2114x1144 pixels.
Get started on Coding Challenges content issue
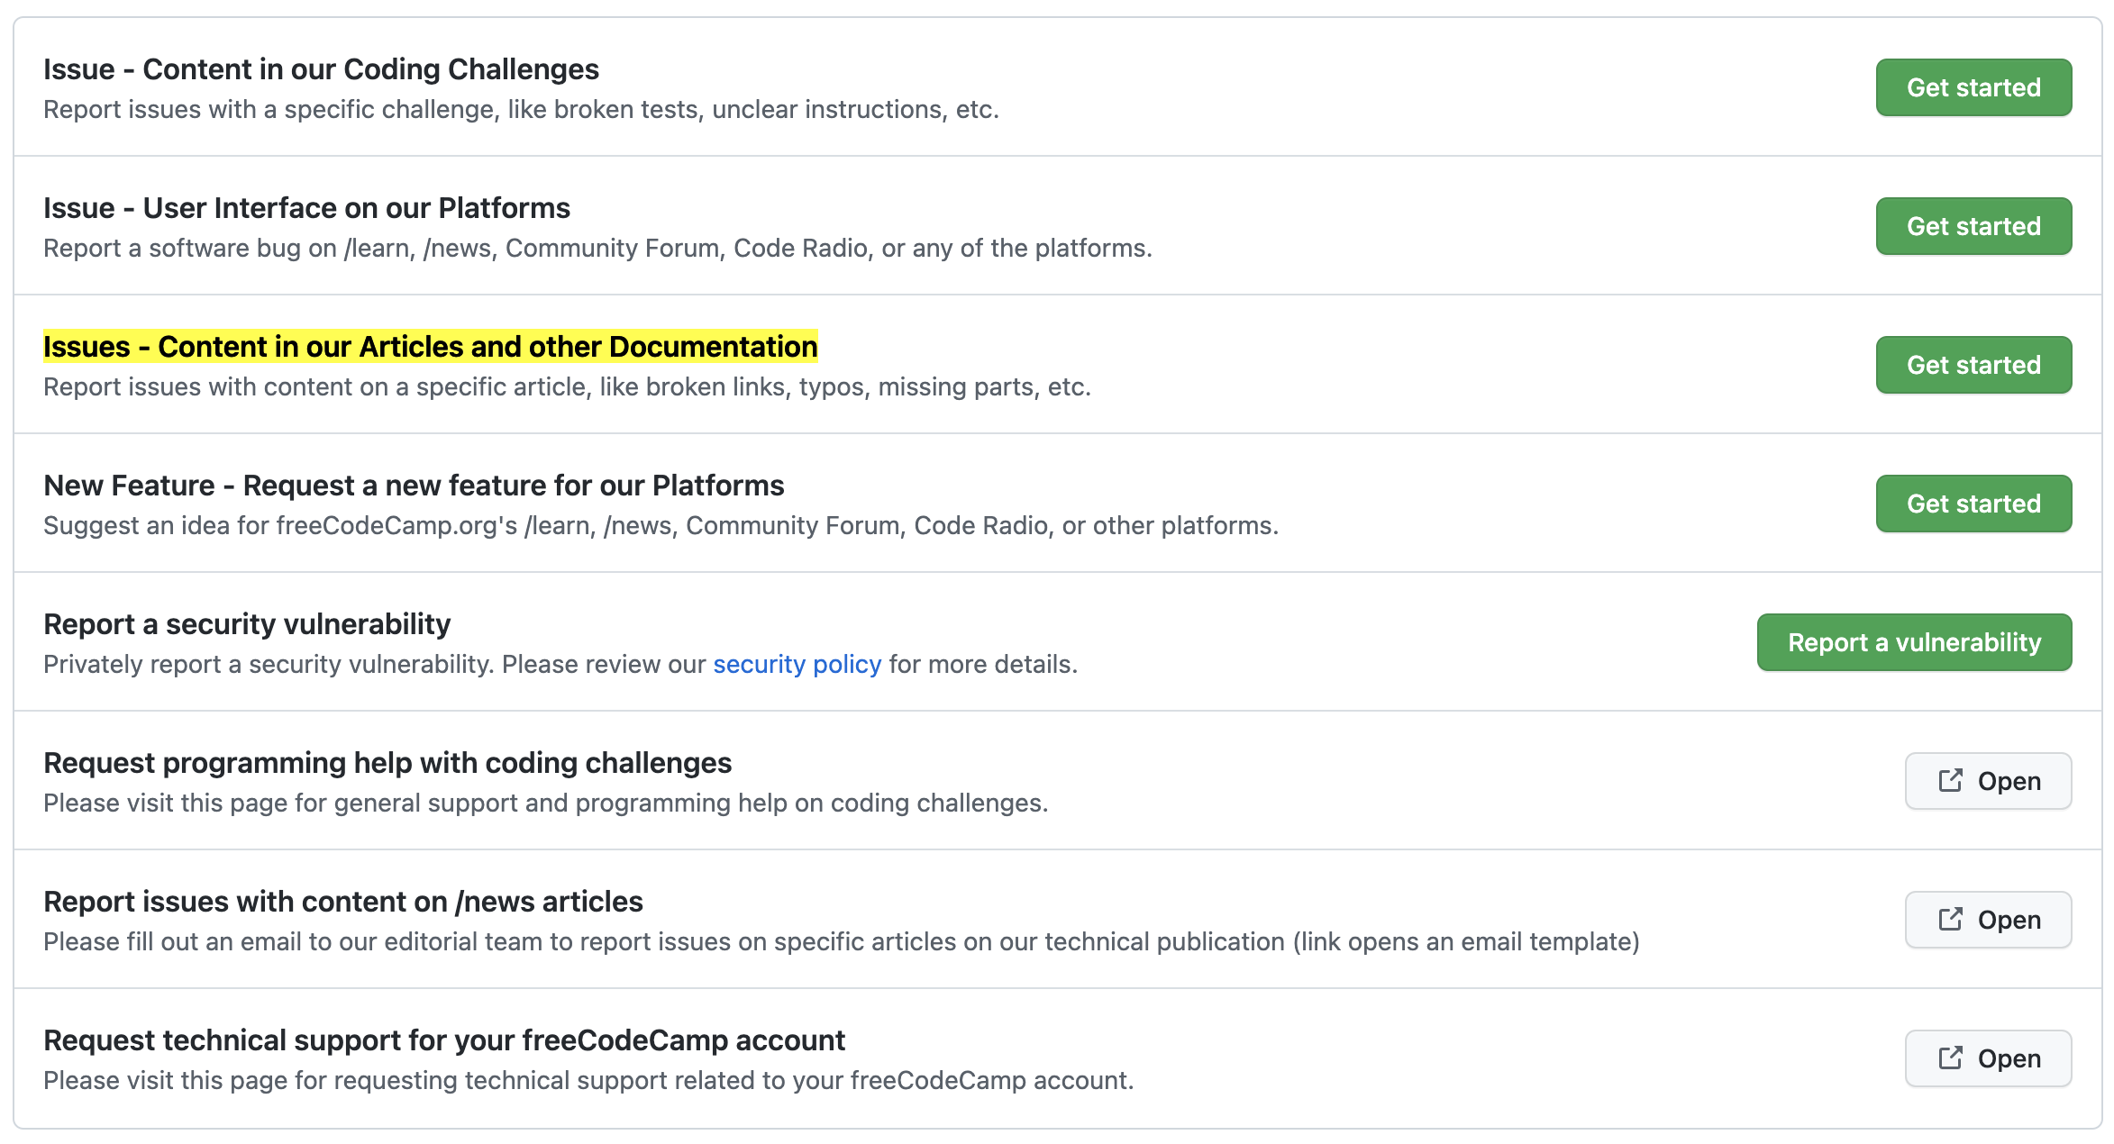(1973, 87)
